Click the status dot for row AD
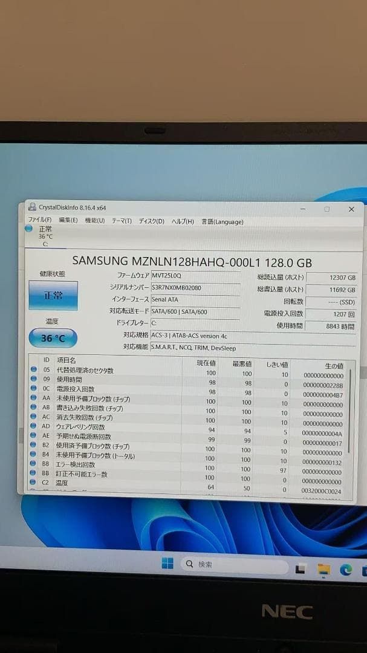 tap(34, 426)
